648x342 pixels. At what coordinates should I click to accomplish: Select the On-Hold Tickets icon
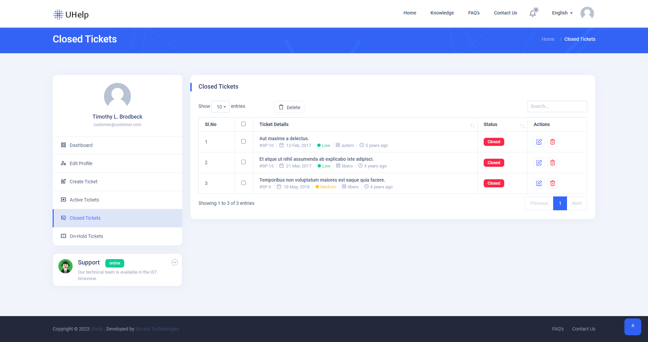pyautogui.click(x=63, y=236)
